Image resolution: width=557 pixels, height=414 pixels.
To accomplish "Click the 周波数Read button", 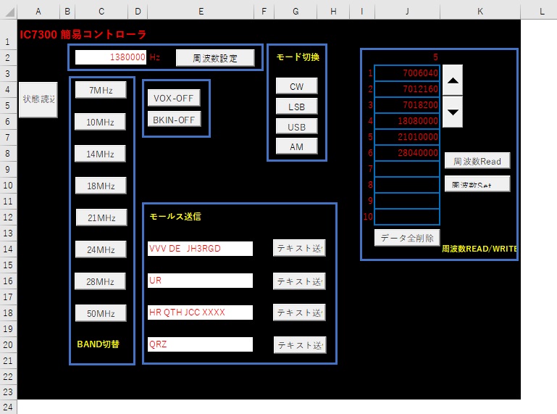I will (x=477, y=161).
